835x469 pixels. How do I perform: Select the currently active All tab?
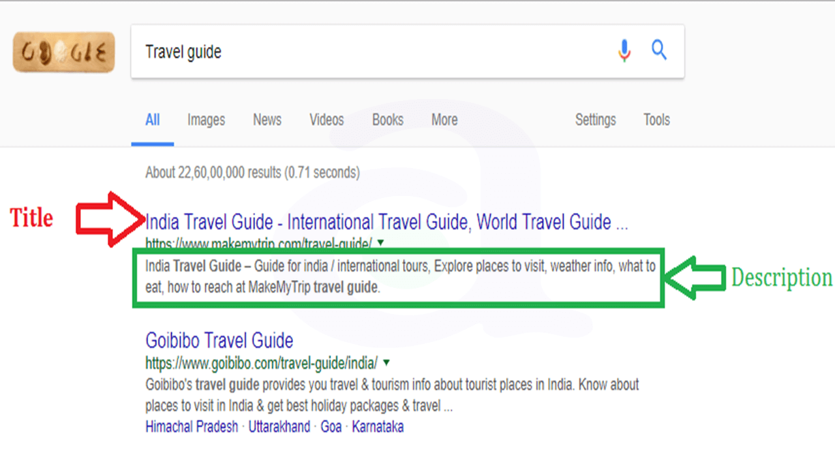tap(153, 120)
